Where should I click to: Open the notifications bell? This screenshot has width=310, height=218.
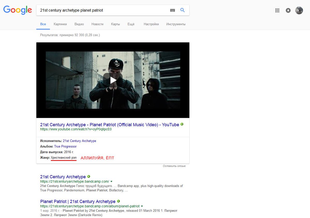(288, 10)
